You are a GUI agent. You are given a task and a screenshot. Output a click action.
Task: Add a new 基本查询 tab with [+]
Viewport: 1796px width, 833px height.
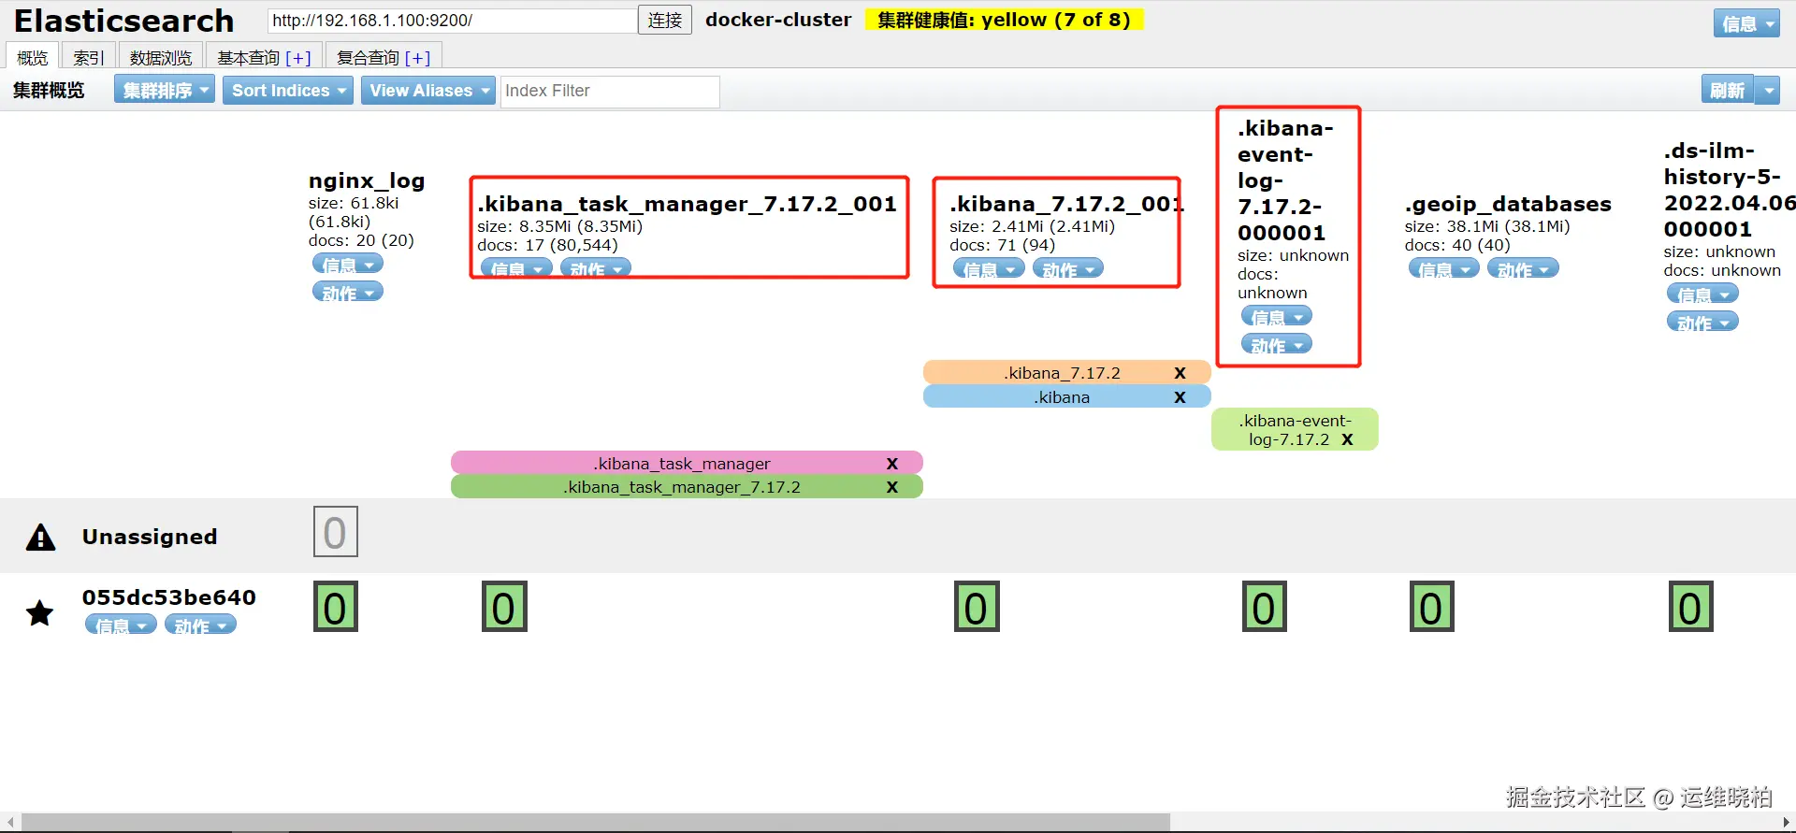(298, 58)
